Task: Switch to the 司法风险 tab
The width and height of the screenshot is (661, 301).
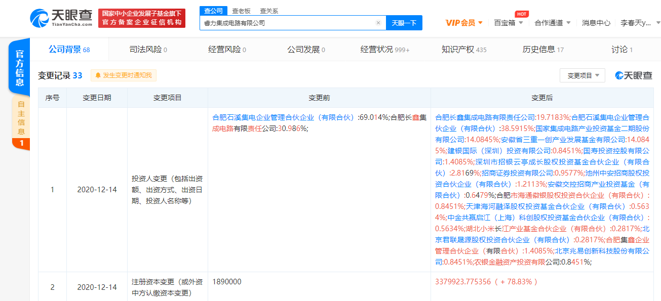Action: (148, 50)
